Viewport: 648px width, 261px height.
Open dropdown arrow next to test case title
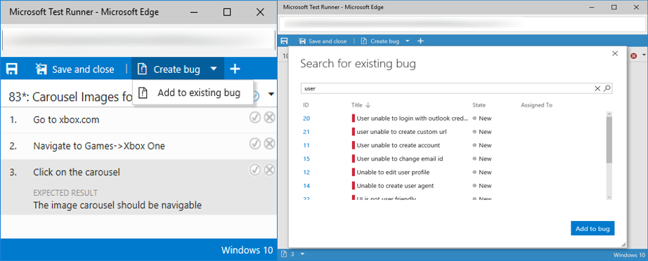click(271, 95)
